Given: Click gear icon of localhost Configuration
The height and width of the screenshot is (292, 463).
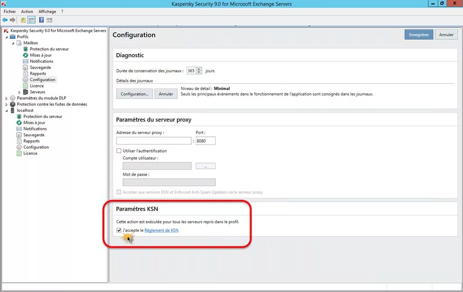Looking at the screenshot, I should pyautogui.click(x=19, y=147).
